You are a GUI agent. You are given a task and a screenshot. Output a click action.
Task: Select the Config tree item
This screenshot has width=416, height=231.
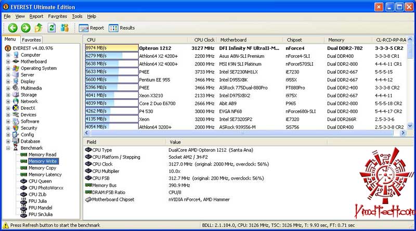click(28, 134)
